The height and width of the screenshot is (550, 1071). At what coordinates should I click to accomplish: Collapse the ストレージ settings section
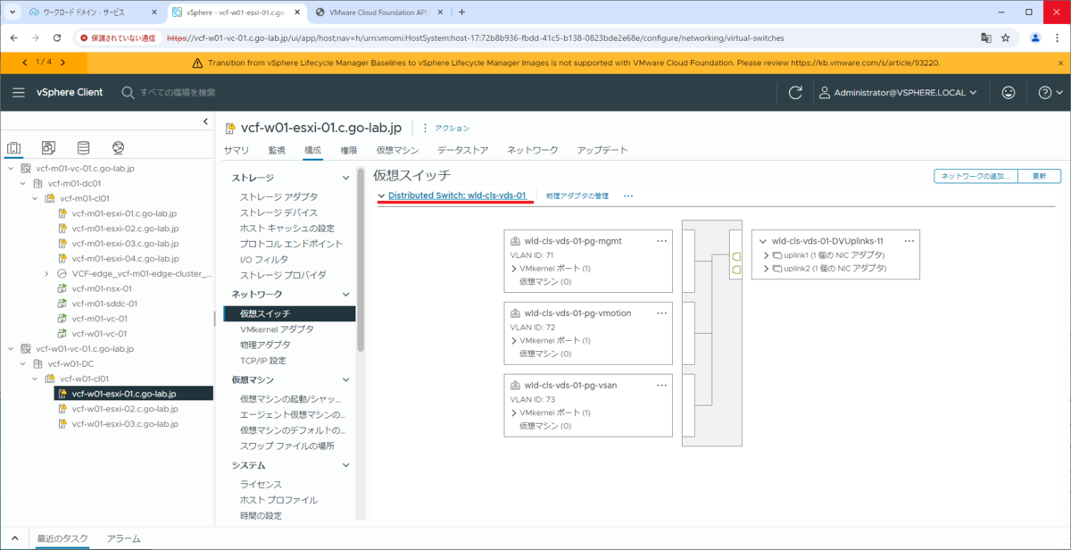pyautogui.click(x=346, y=178)
